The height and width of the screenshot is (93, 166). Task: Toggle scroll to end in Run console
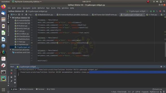click(15, 80)
